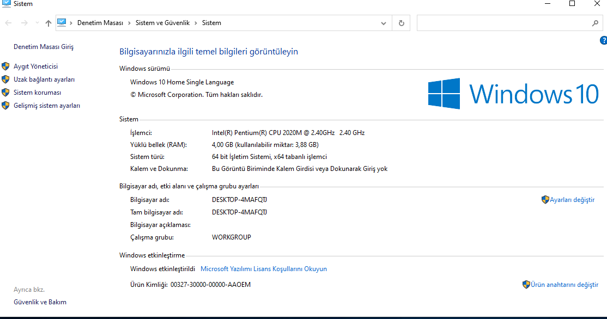The height and width of the screenshot is (319, 607).
Task: Click the shield icon beside Uzak bağlantı ayarları
Action: click(5, 79)
